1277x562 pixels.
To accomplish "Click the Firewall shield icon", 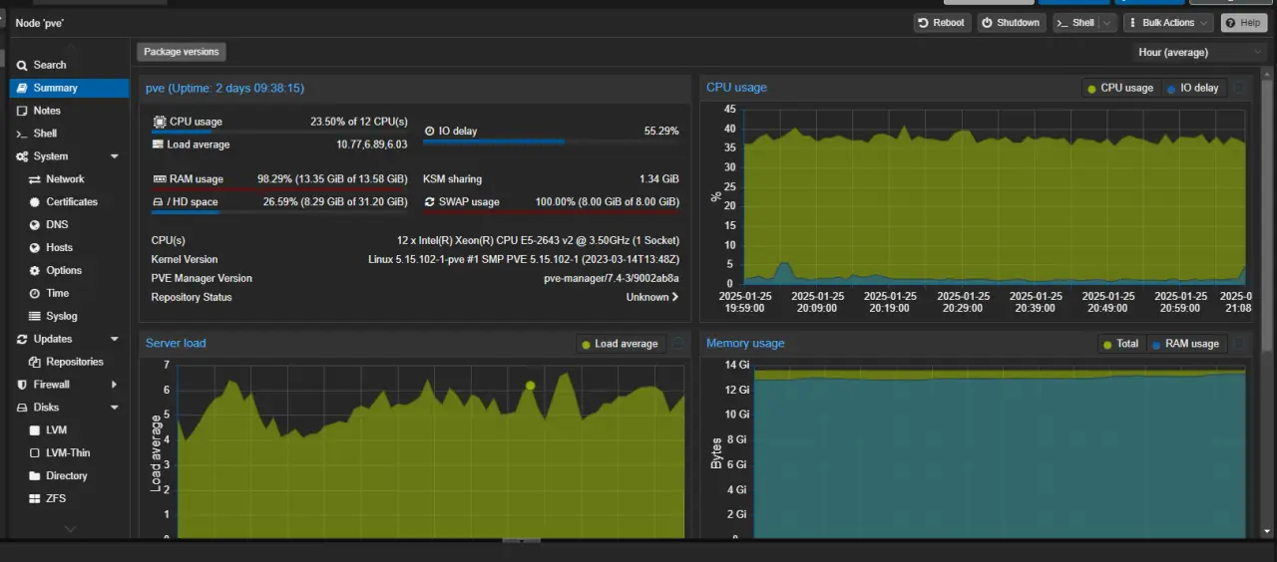I will [22, 385].
